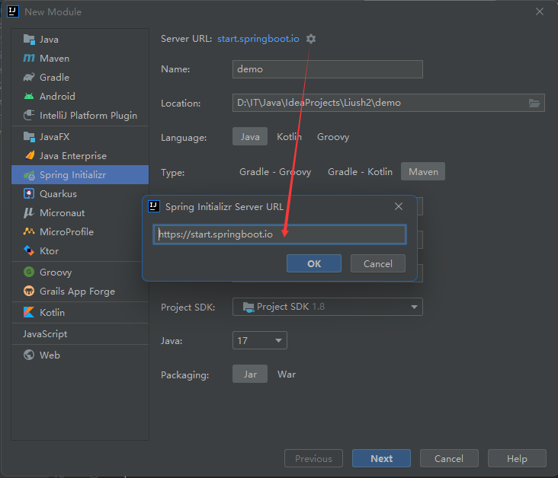Image resolution: width=558 pixels, height=478 pixels.
Task: Click the IntelliJ logo in Server URL dialog
Action: click(x=154, y=206)
